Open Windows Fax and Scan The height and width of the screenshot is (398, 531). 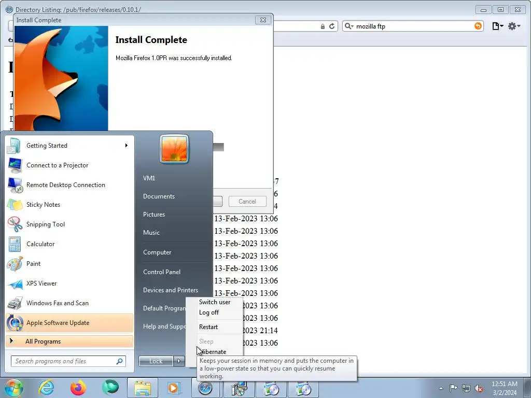point(69,303)
